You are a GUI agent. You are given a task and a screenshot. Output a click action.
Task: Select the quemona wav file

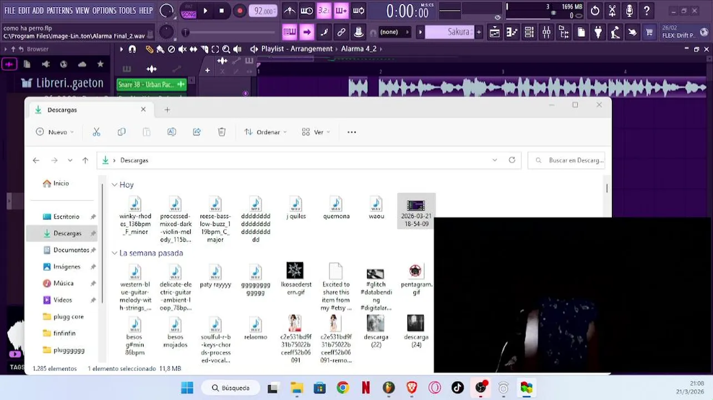pos(336,208)
